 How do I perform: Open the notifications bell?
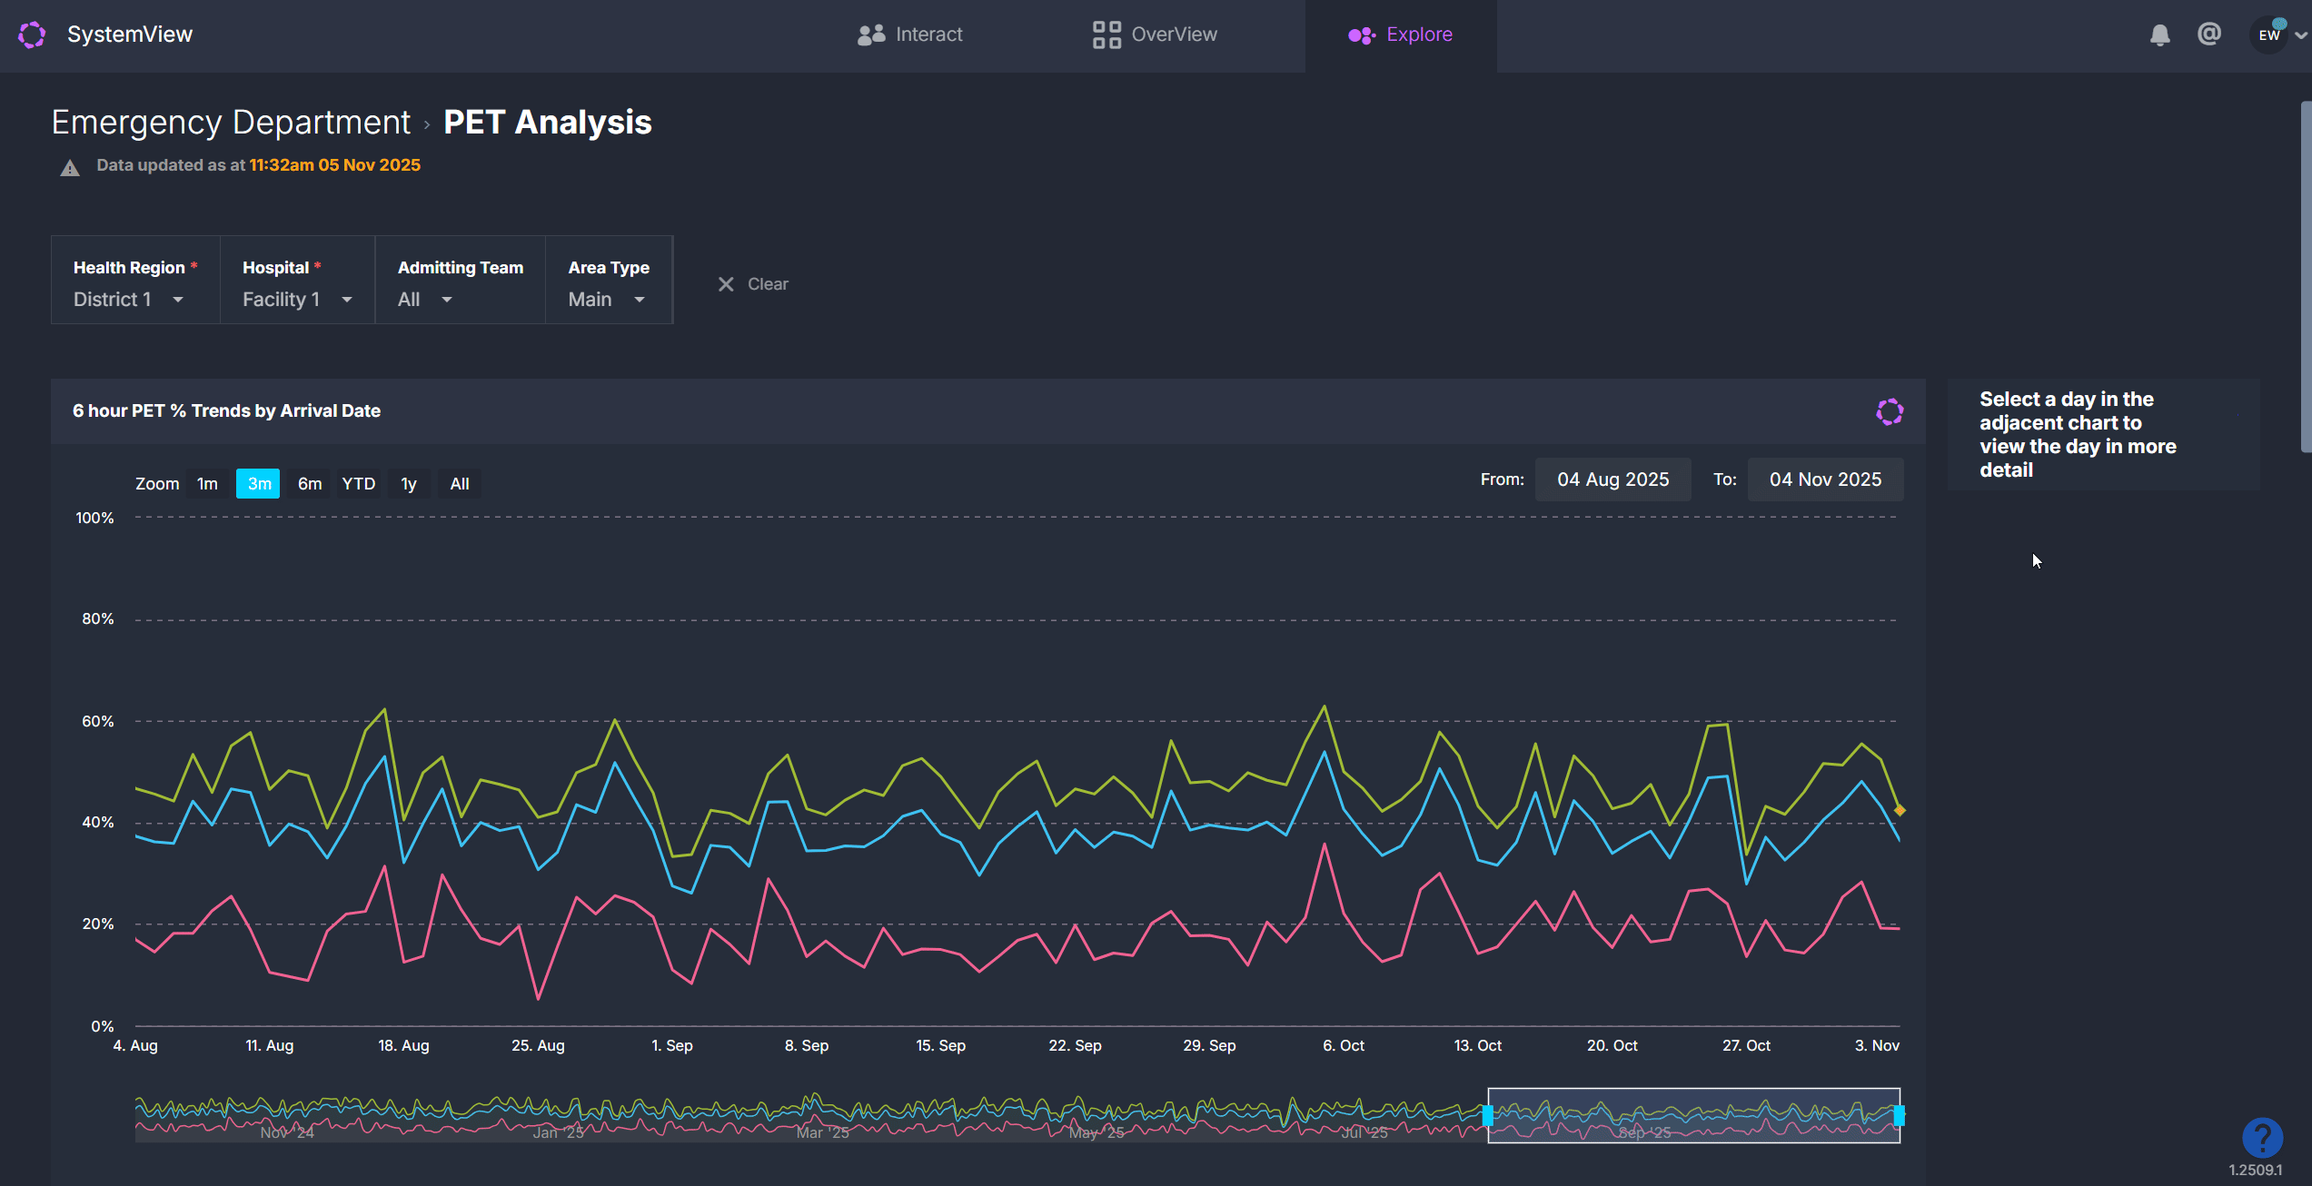click(x=2159, y=35)
